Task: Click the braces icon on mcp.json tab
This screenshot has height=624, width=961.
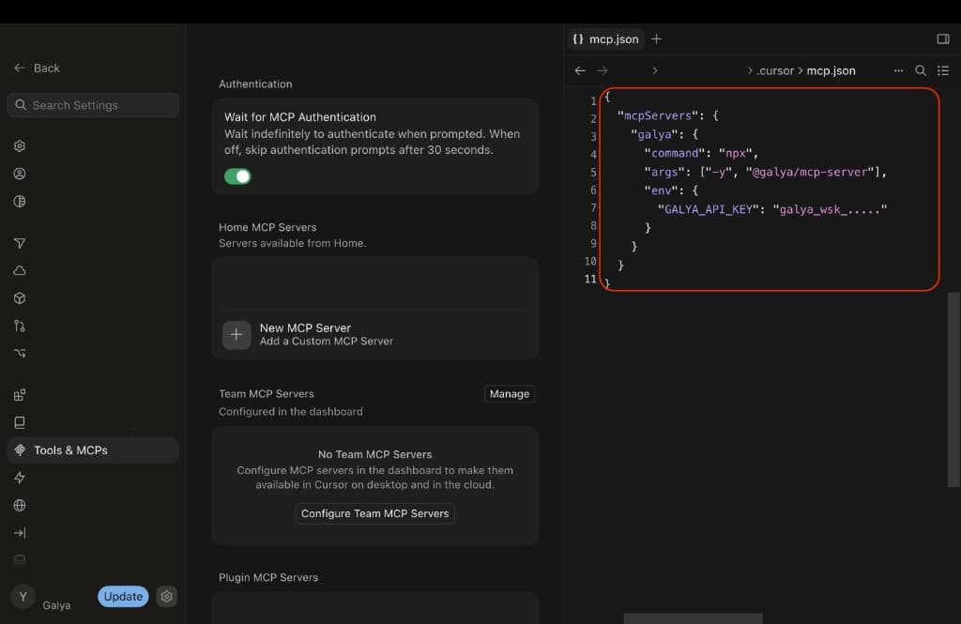Action: coord(578,38)
